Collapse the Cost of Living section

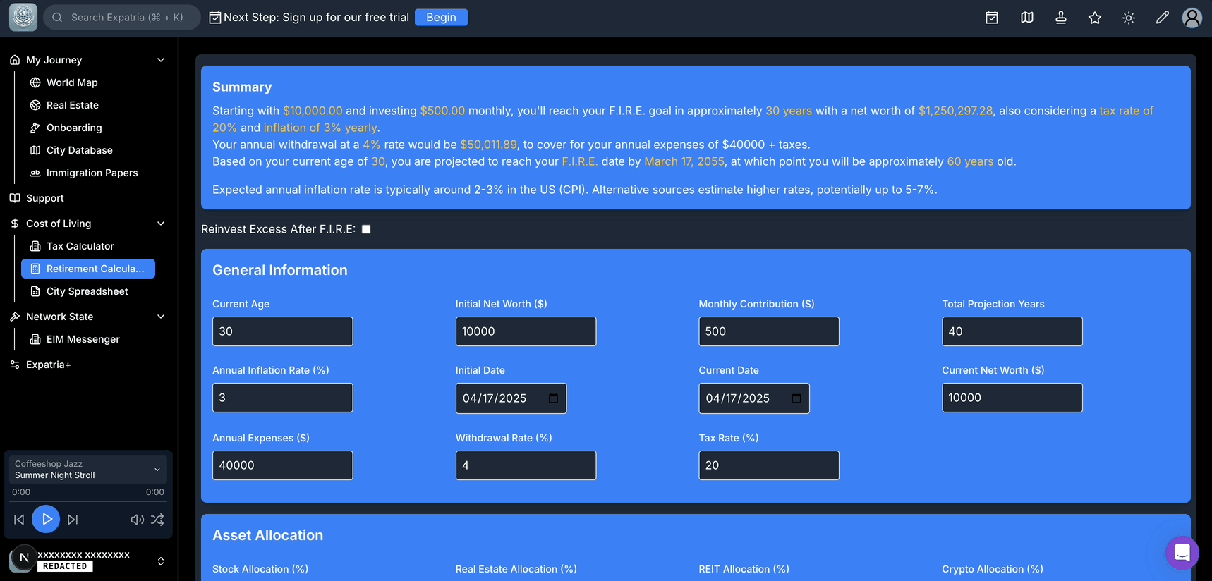coord(161,224)
